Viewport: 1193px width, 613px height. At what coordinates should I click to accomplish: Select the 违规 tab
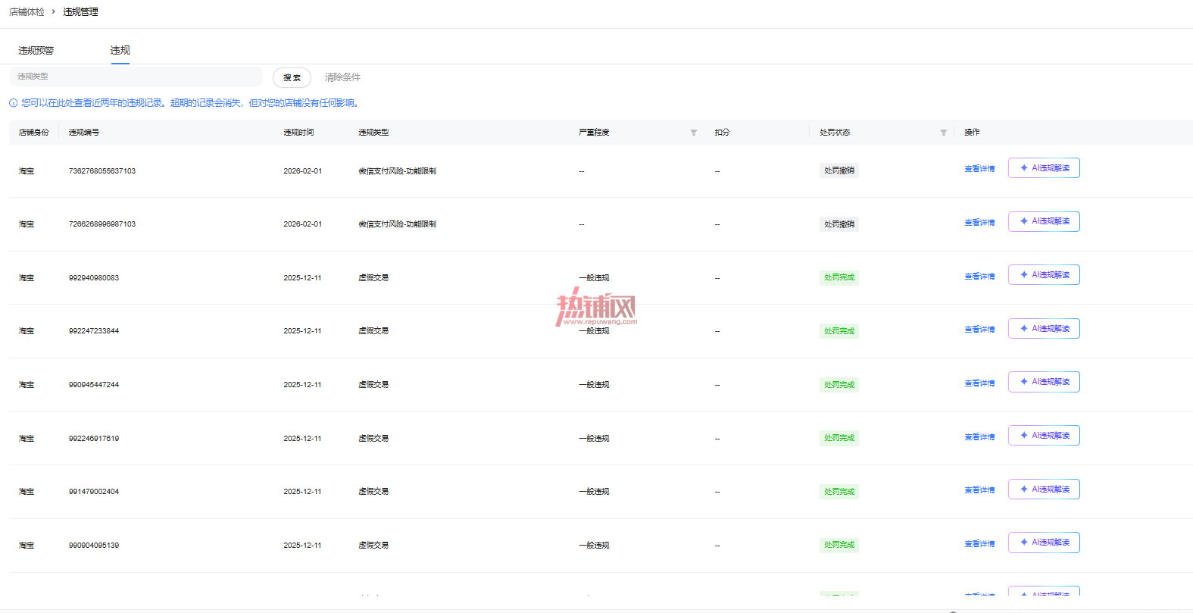pos(120,50)
